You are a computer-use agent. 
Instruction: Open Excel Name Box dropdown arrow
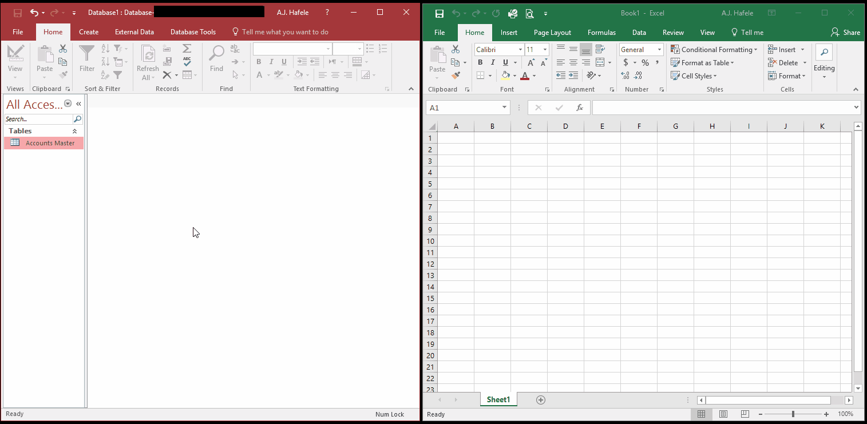pos(505,108)
